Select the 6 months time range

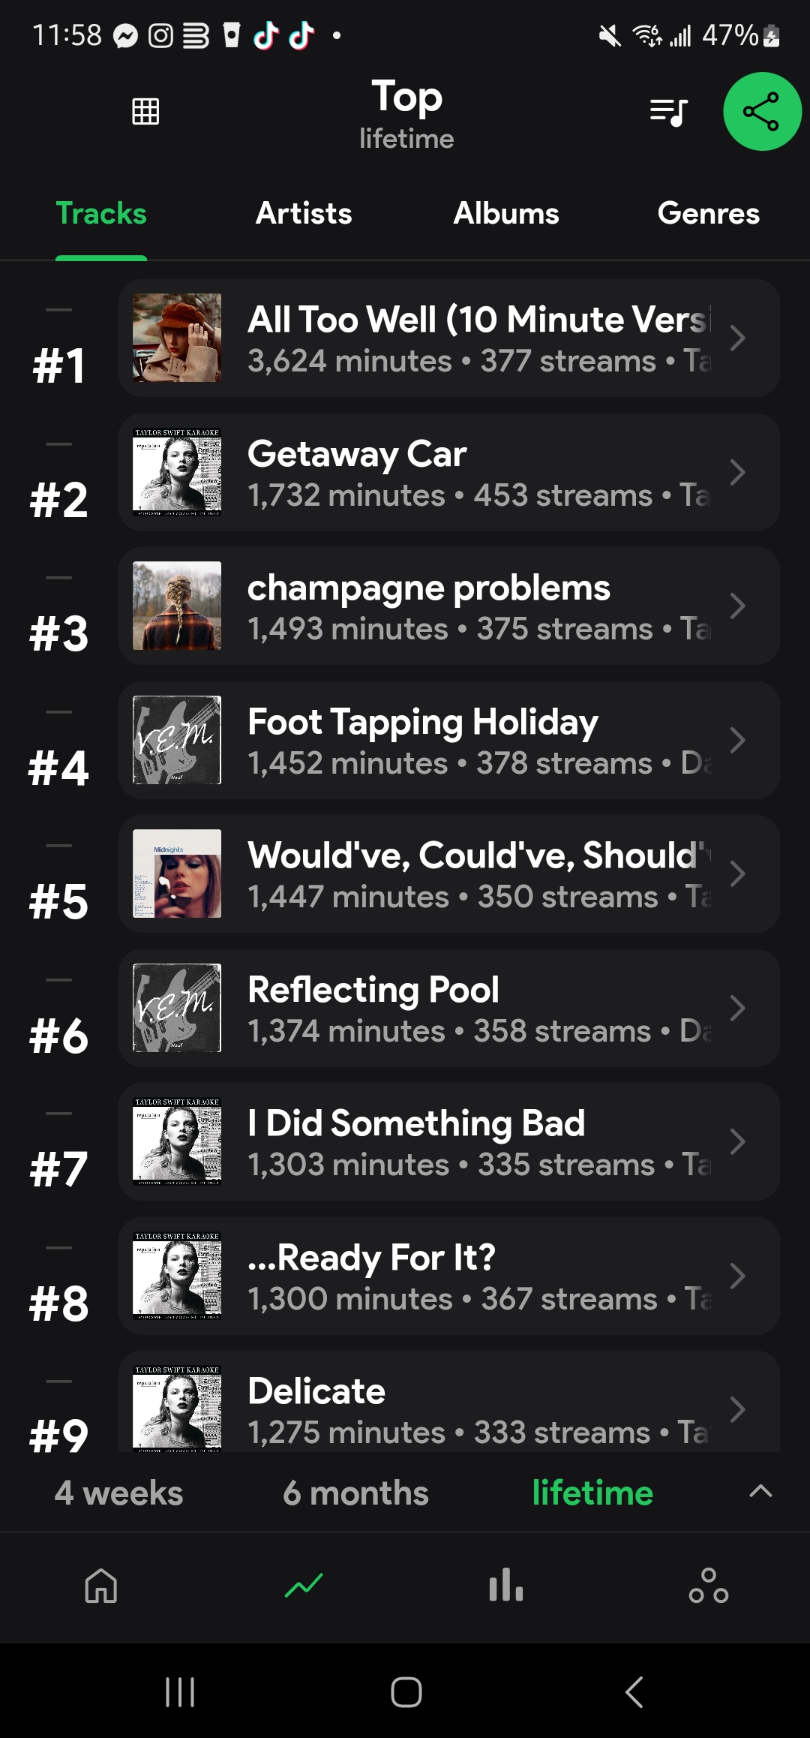[x=355, y=1493]
